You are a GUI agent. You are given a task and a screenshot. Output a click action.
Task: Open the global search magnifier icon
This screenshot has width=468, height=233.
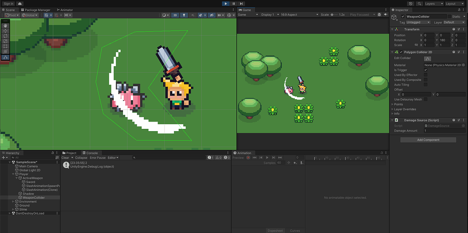419,4
